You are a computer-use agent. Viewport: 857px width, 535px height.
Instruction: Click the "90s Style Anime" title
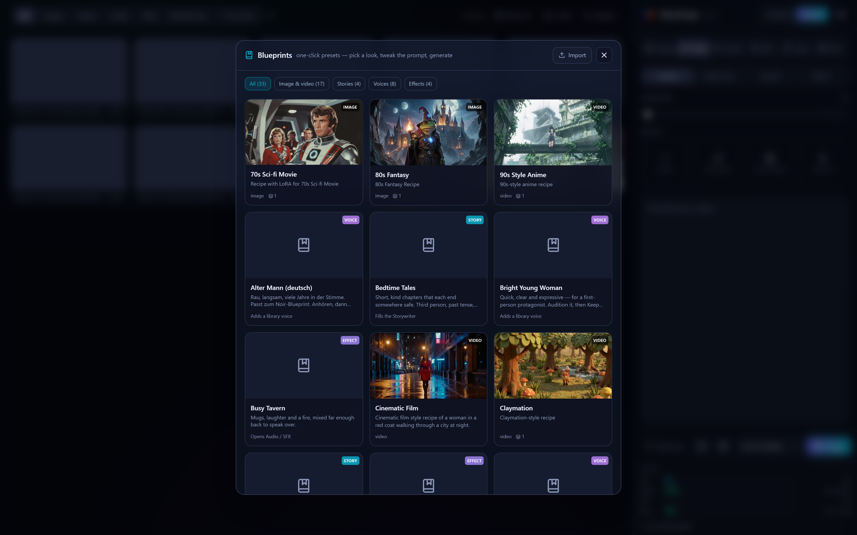[x=523, y=175]
